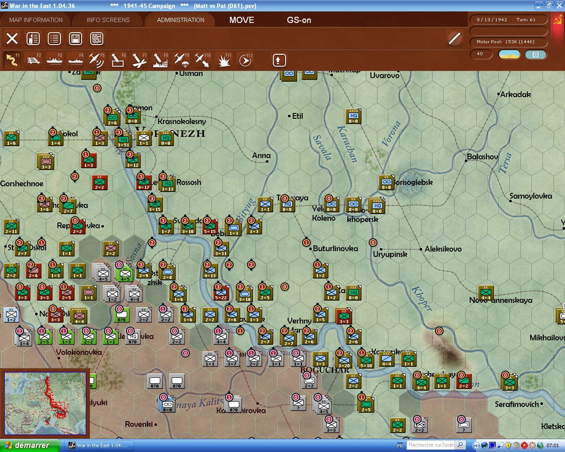
Task: Select Air Transfer mode (F10)
Action: (203, 60)
